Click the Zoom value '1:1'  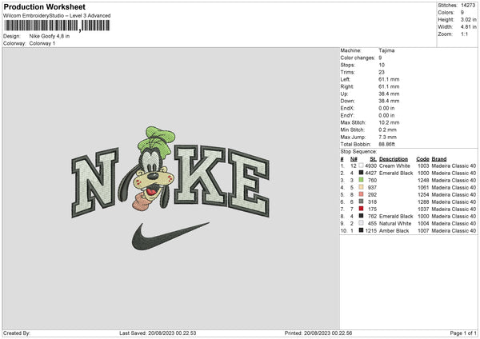(x=464, y=34)
